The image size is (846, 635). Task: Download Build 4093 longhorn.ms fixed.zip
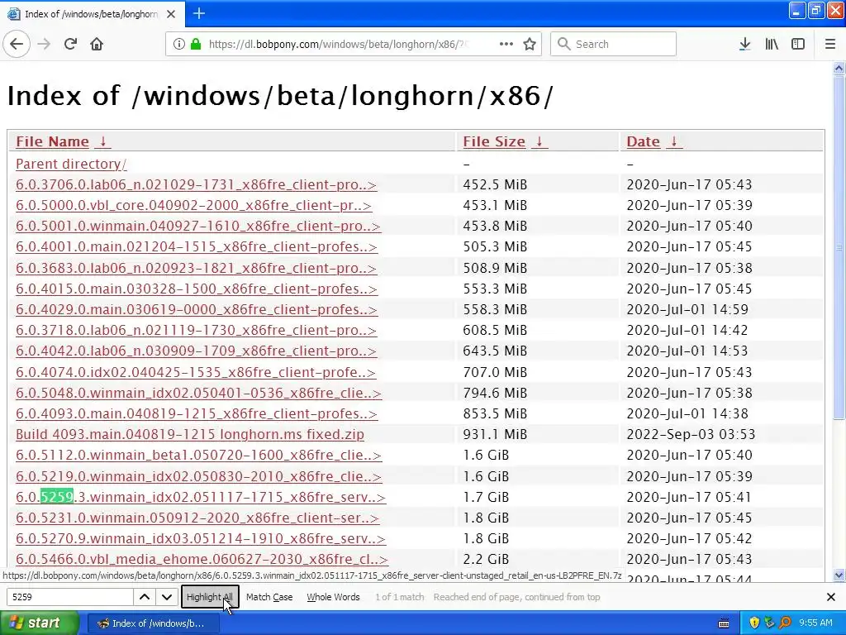click(190, 434)
